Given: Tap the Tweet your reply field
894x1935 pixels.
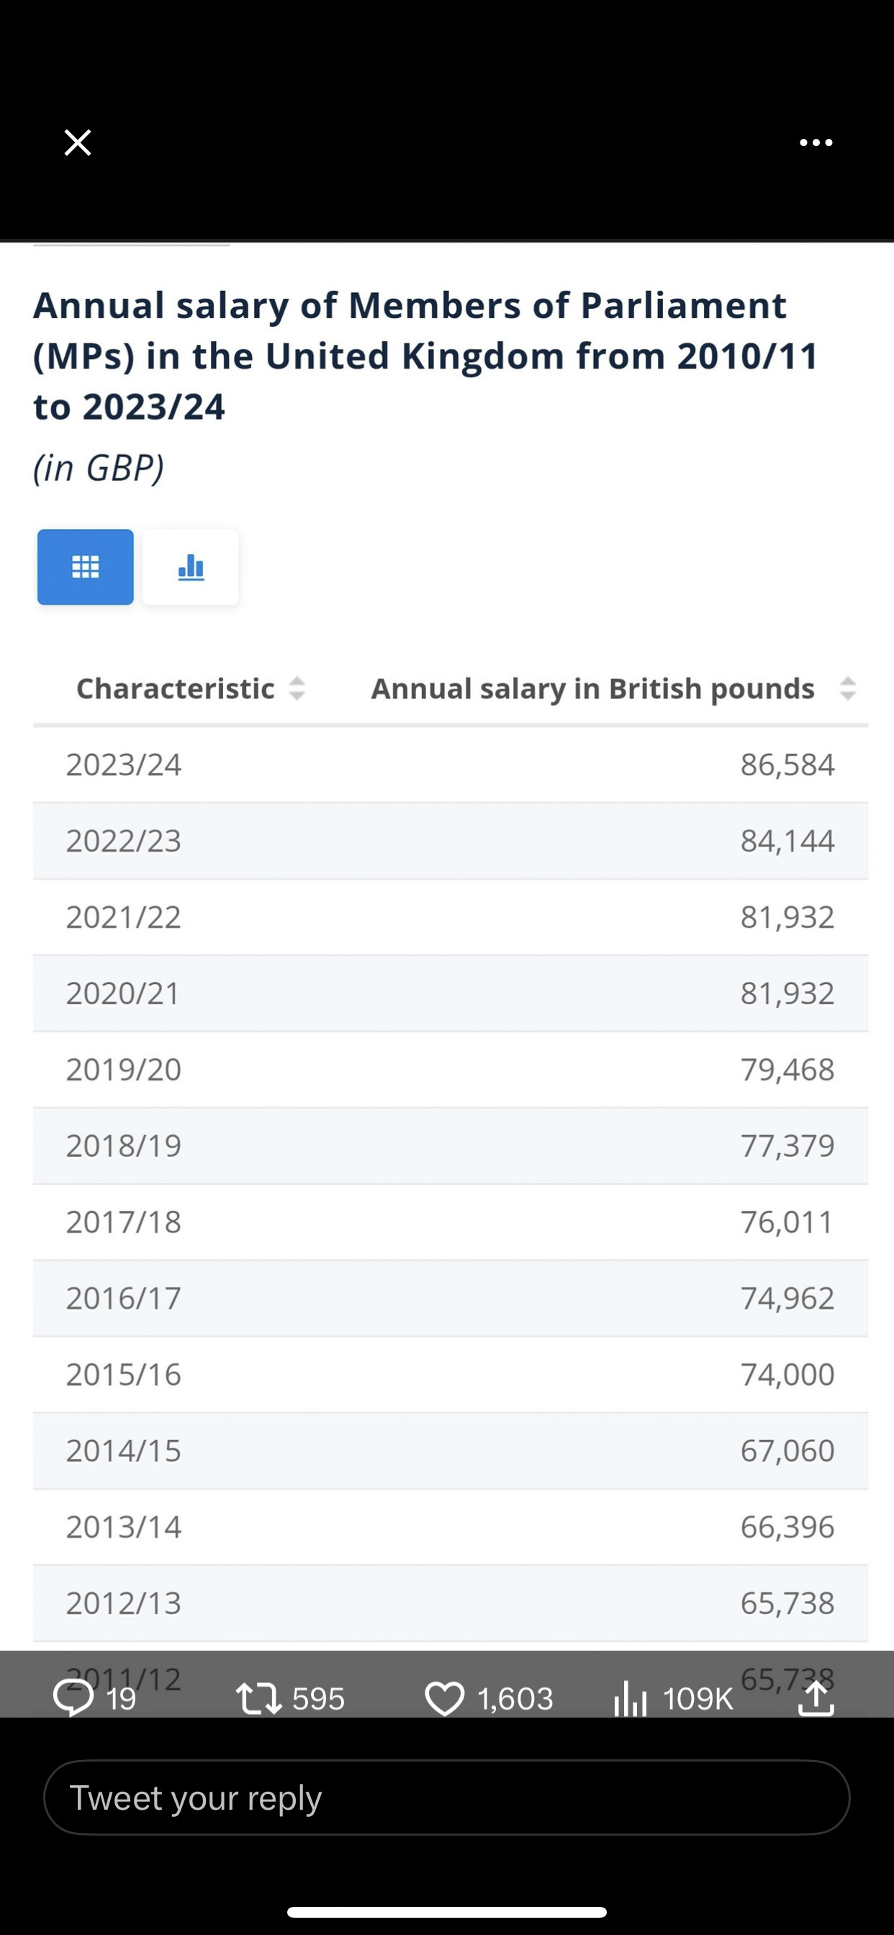Looking at the screenshot, I should pyautogui.click(x=447, y=1798).
